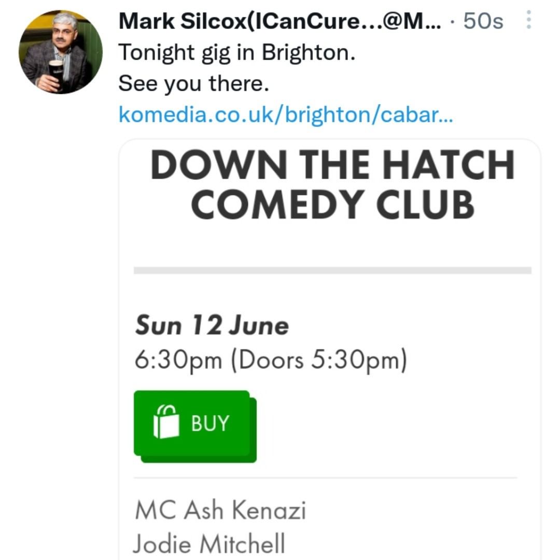The height and width of the screenshot is (560, 560).
Task: Open the tweet's three-dot more options menu
Action: click(x=528, y=21)
